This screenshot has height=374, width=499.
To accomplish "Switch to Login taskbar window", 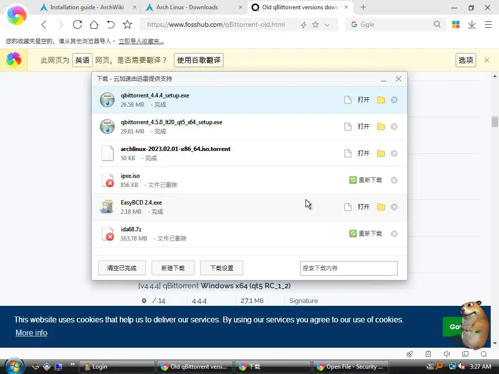I will [x=116, y=367].
